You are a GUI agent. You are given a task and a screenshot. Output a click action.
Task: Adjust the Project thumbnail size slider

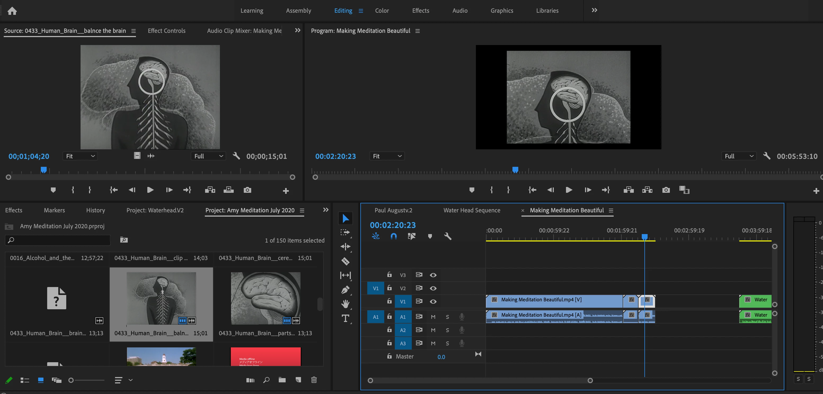(71, 380)
